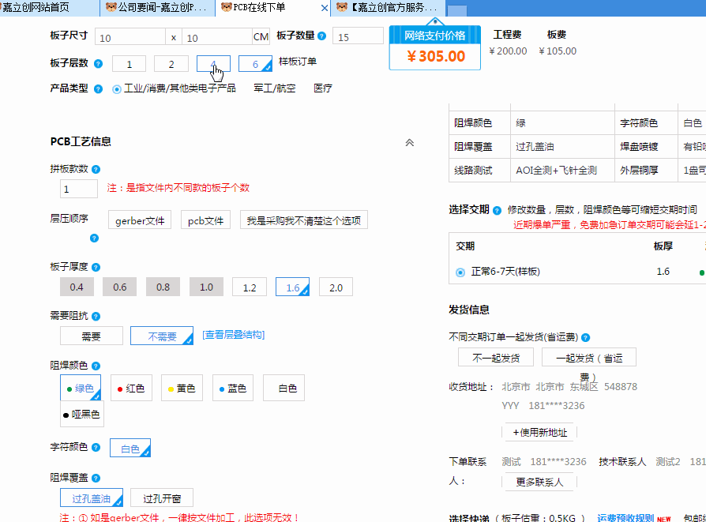Select the blue 蓝色 solder mask color

[x=233, y=388]
